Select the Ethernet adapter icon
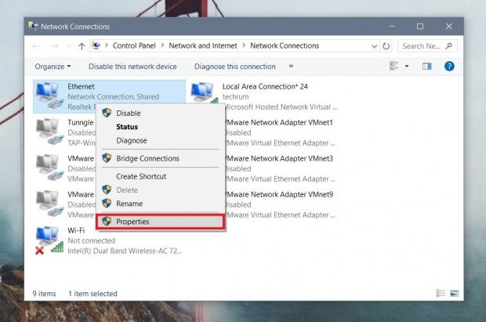 tap(49, 95)
